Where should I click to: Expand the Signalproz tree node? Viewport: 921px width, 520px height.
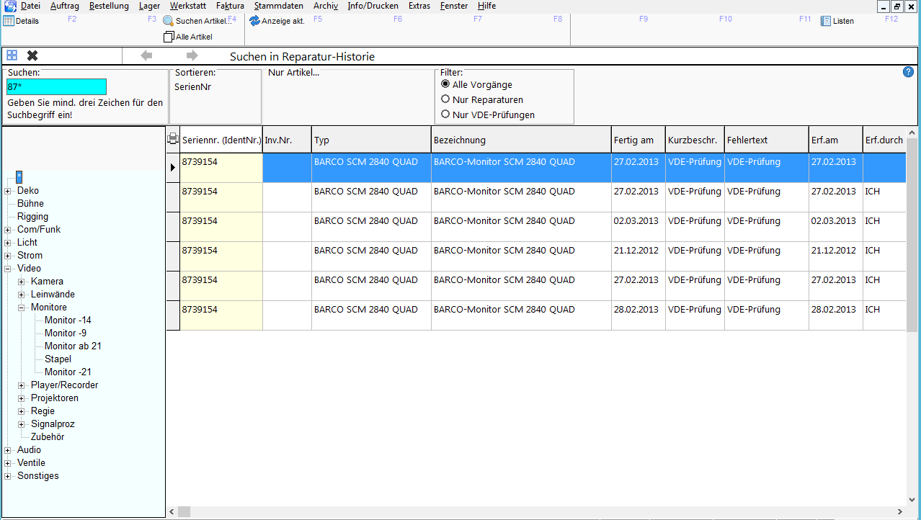coord(22,424)
